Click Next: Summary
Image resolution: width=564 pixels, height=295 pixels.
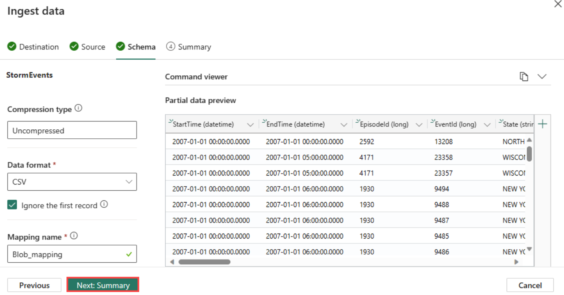[102, 285]
